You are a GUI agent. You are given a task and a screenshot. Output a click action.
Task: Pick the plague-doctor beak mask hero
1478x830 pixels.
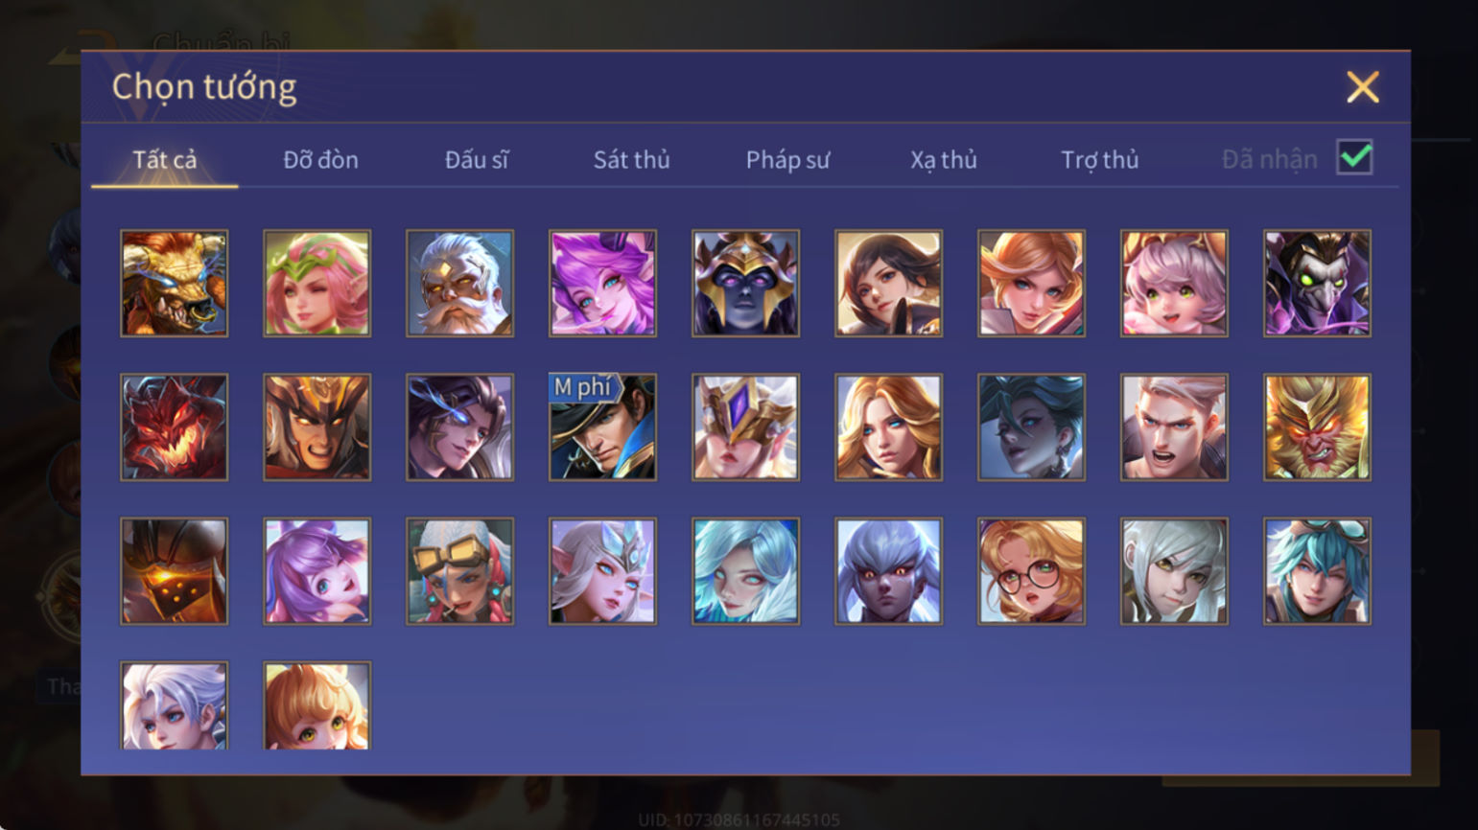[1317, 284]
